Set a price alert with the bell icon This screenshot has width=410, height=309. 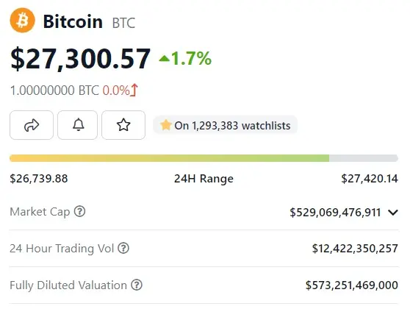coord(78,125)
